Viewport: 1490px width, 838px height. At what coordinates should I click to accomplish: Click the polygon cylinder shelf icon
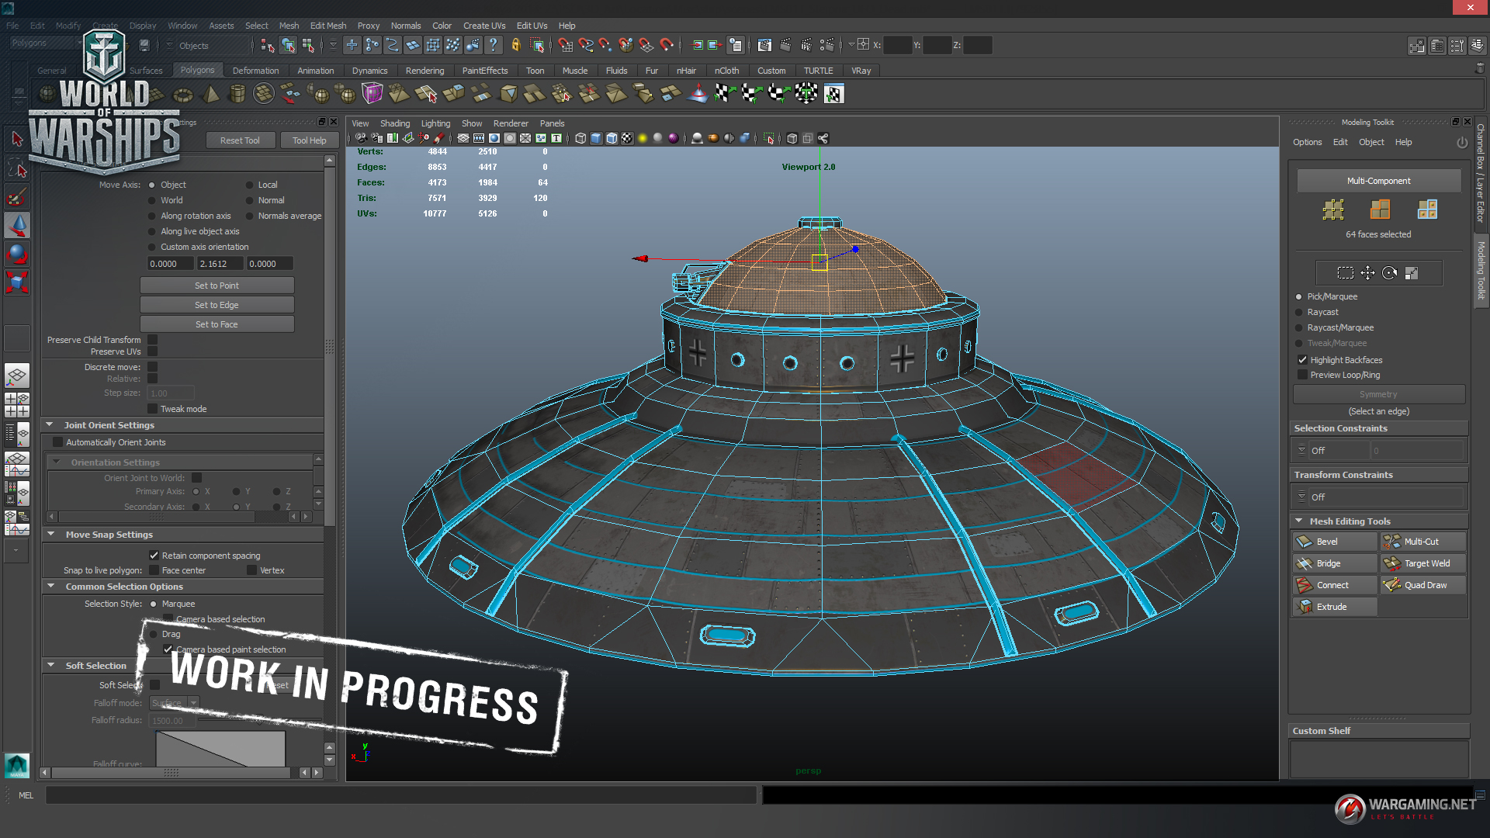tap(237, 95)
